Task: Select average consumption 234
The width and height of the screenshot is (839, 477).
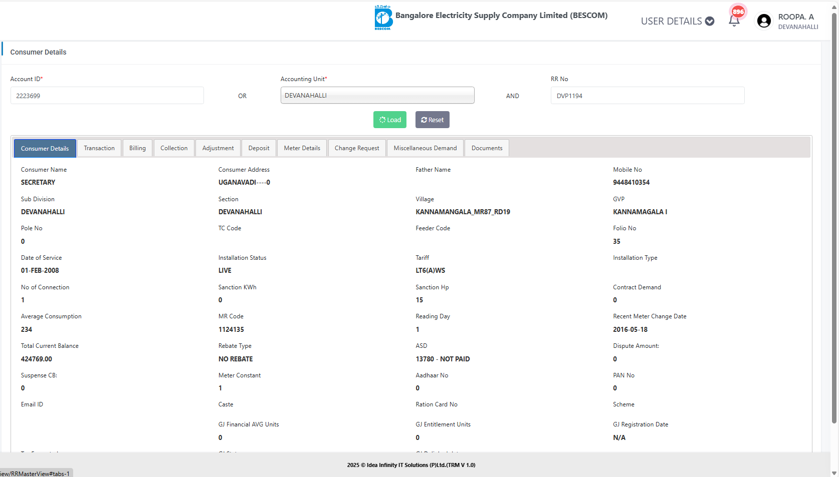Action: point(27,329)
